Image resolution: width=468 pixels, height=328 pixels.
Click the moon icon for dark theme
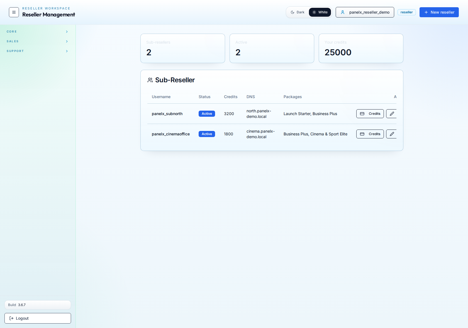(x=292, y=12)
